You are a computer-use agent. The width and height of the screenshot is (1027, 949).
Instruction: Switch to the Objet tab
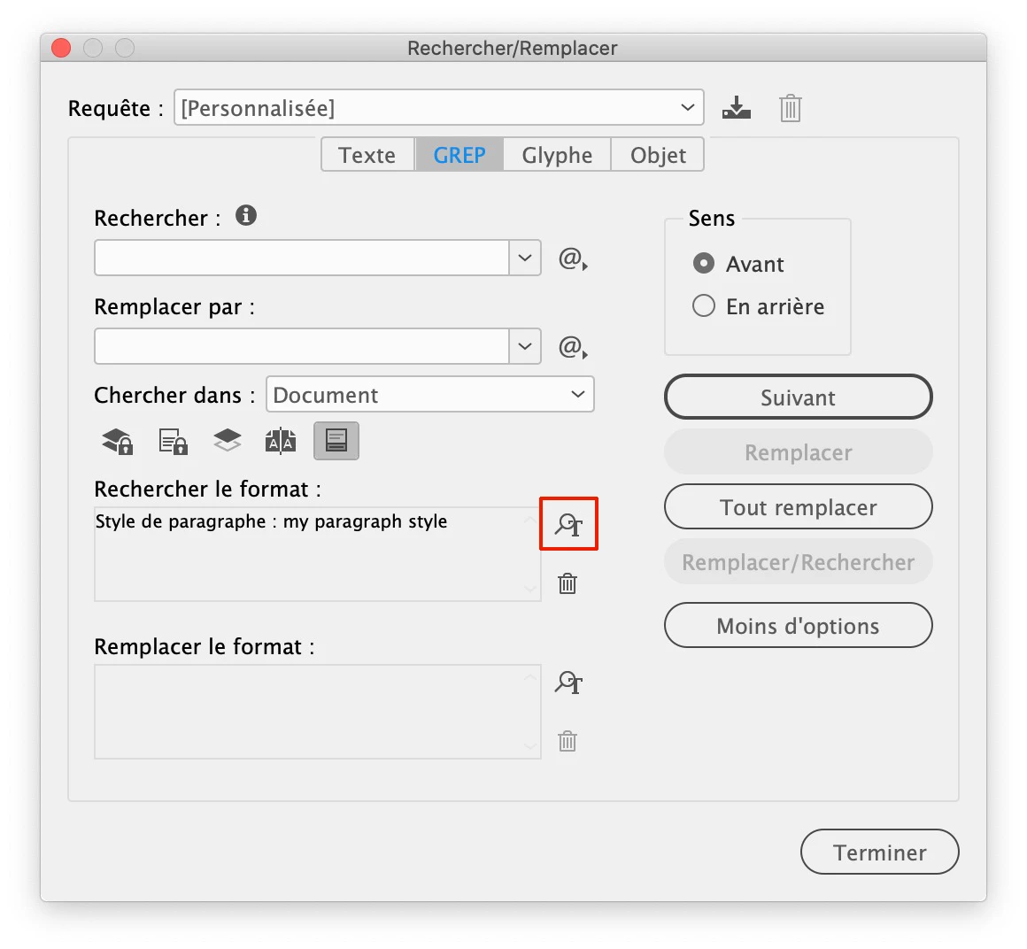point(658,155)
